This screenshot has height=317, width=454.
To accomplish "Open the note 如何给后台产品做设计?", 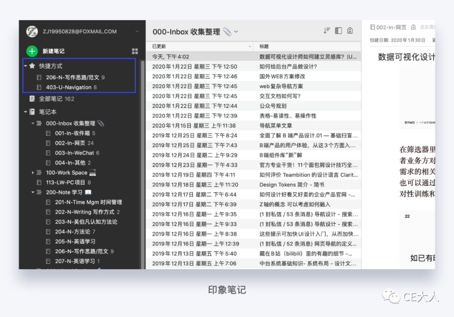I will pos(288,67).
